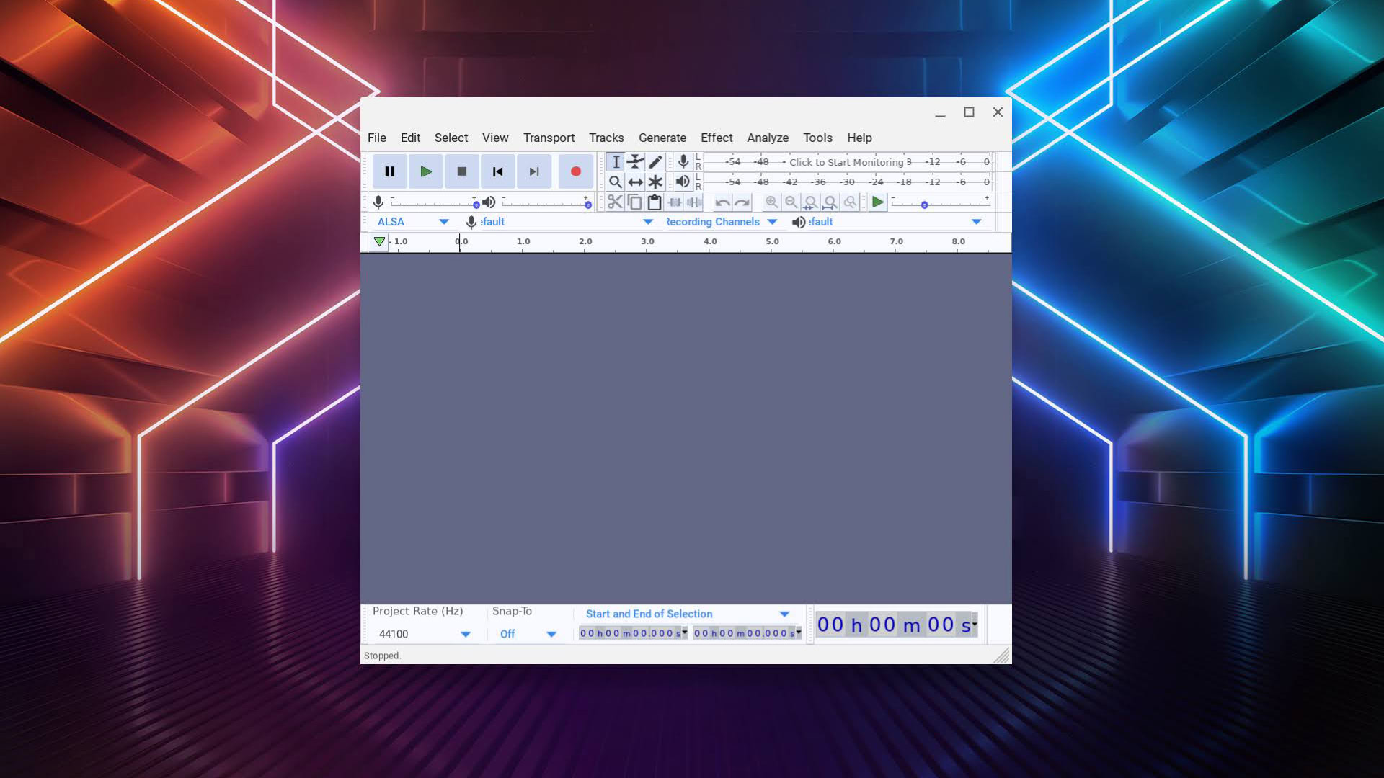
Task: Open the Project Rate 44100 dropdown
Action: [465, 634]
